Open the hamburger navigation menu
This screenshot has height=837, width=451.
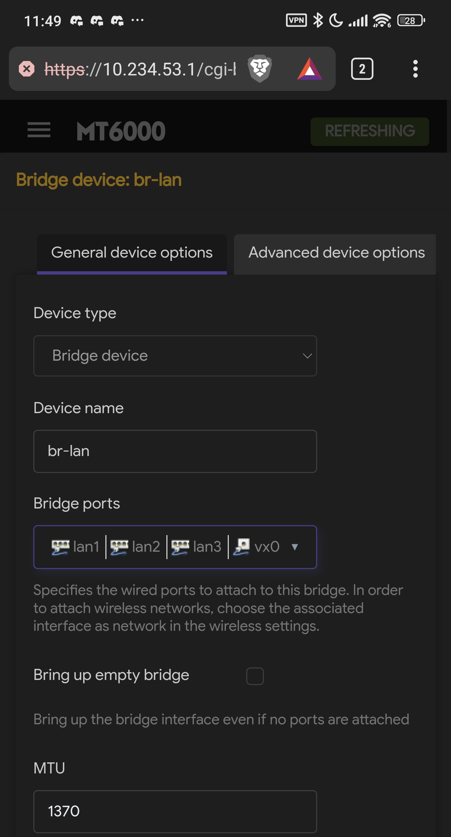pos(39,130)
